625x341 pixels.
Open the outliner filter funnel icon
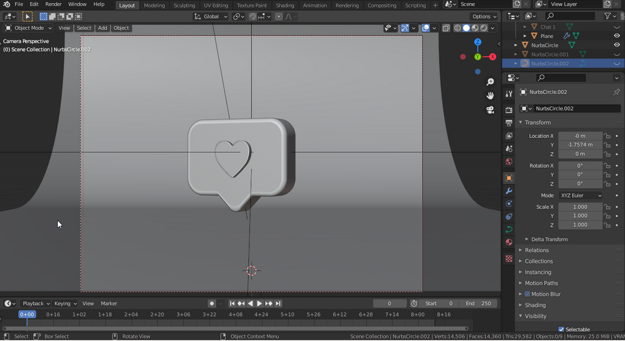(607, 16)
